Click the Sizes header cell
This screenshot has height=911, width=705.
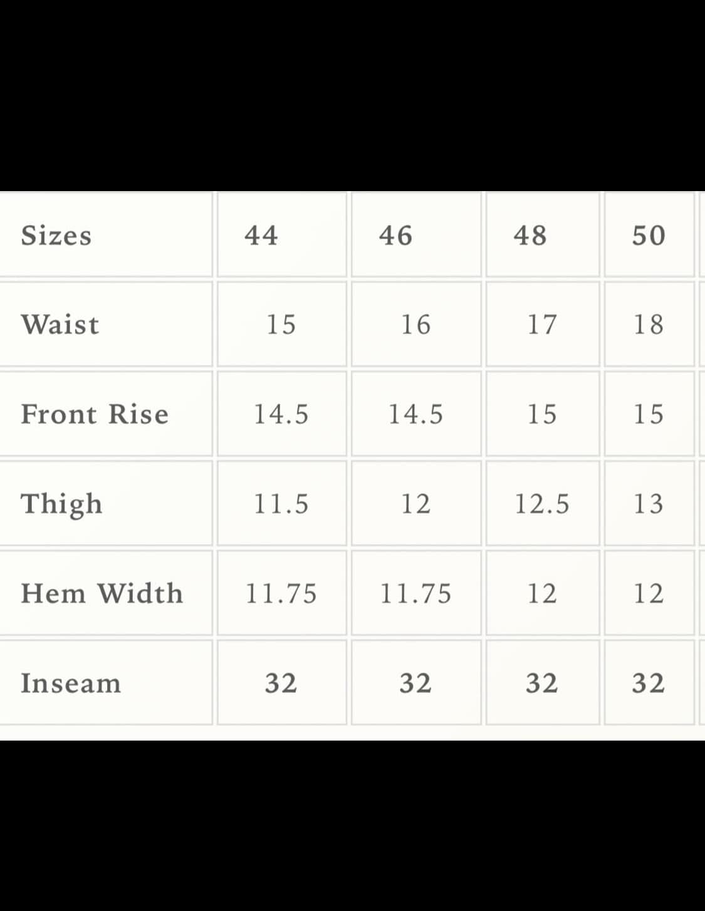[56, 236]
